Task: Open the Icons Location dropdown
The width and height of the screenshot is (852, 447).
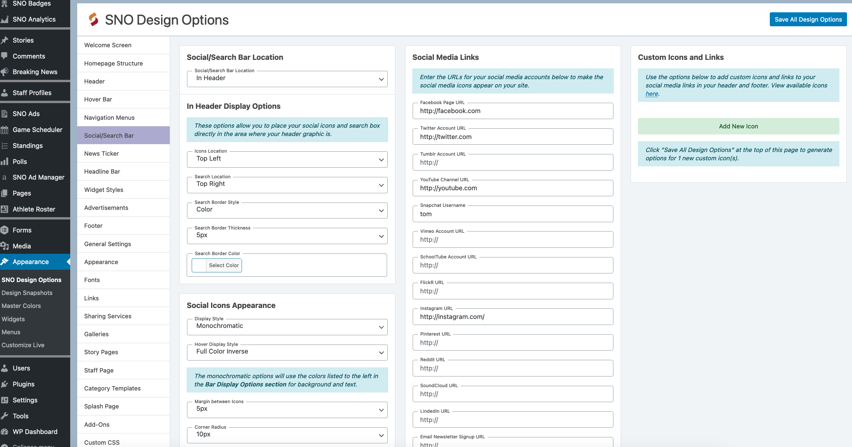Action: coord(287,160)
